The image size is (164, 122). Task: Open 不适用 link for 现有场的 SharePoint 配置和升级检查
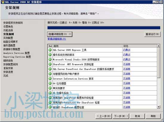pos(126,98)
